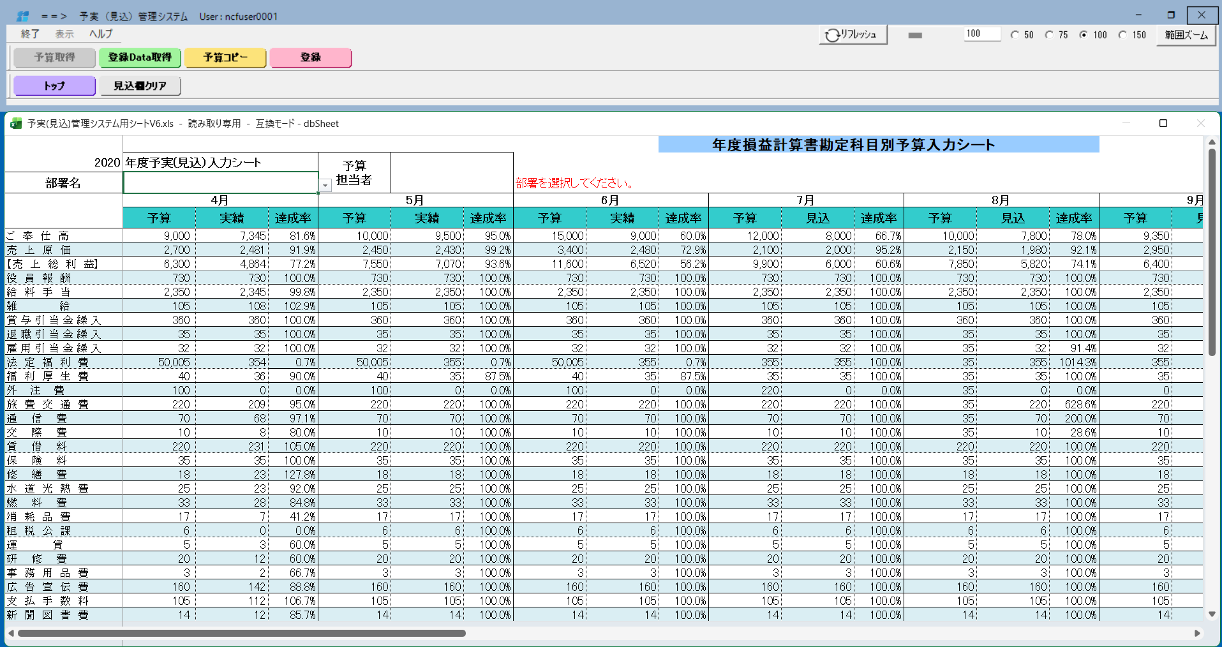Click the gray zoom slider handle
Screen dimensions: 1222x647
point(915,35)
